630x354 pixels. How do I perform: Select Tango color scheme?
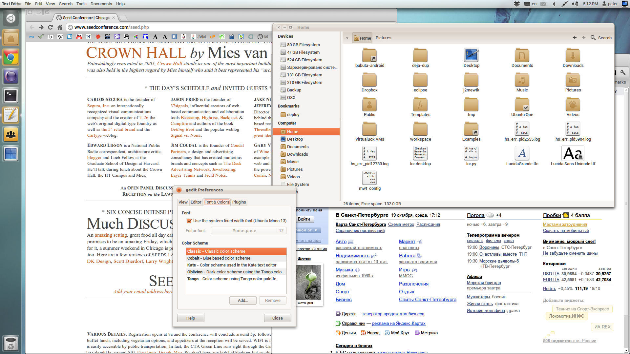point(236,279)
